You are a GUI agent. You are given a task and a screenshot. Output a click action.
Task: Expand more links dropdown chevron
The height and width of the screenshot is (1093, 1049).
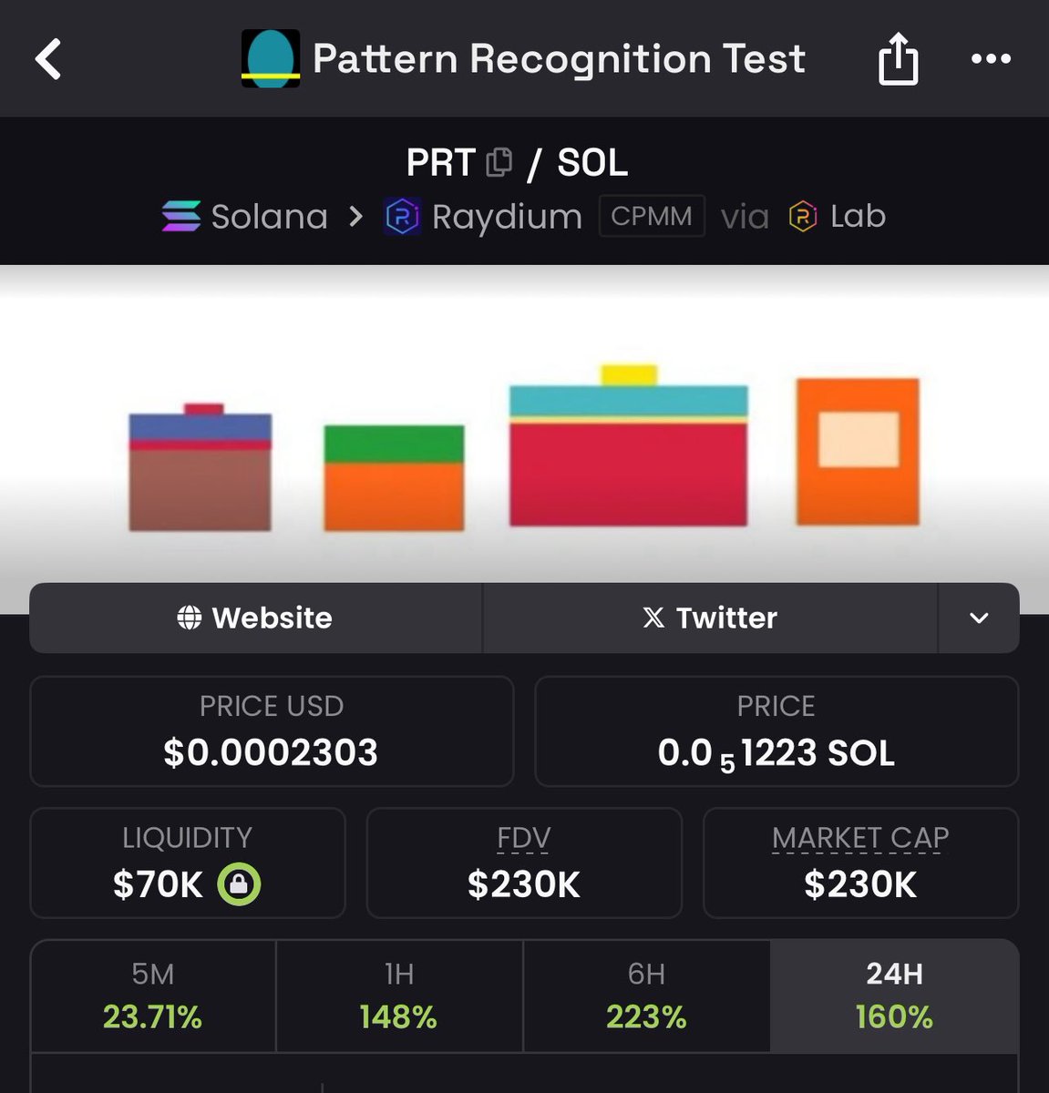tap(979, 618)
